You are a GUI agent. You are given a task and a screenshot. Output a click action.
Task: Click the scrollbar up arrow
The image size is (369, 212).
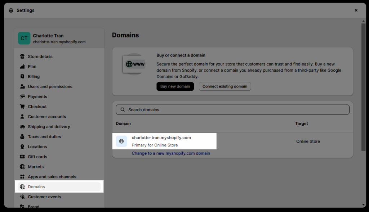click(x=363, y=21)
